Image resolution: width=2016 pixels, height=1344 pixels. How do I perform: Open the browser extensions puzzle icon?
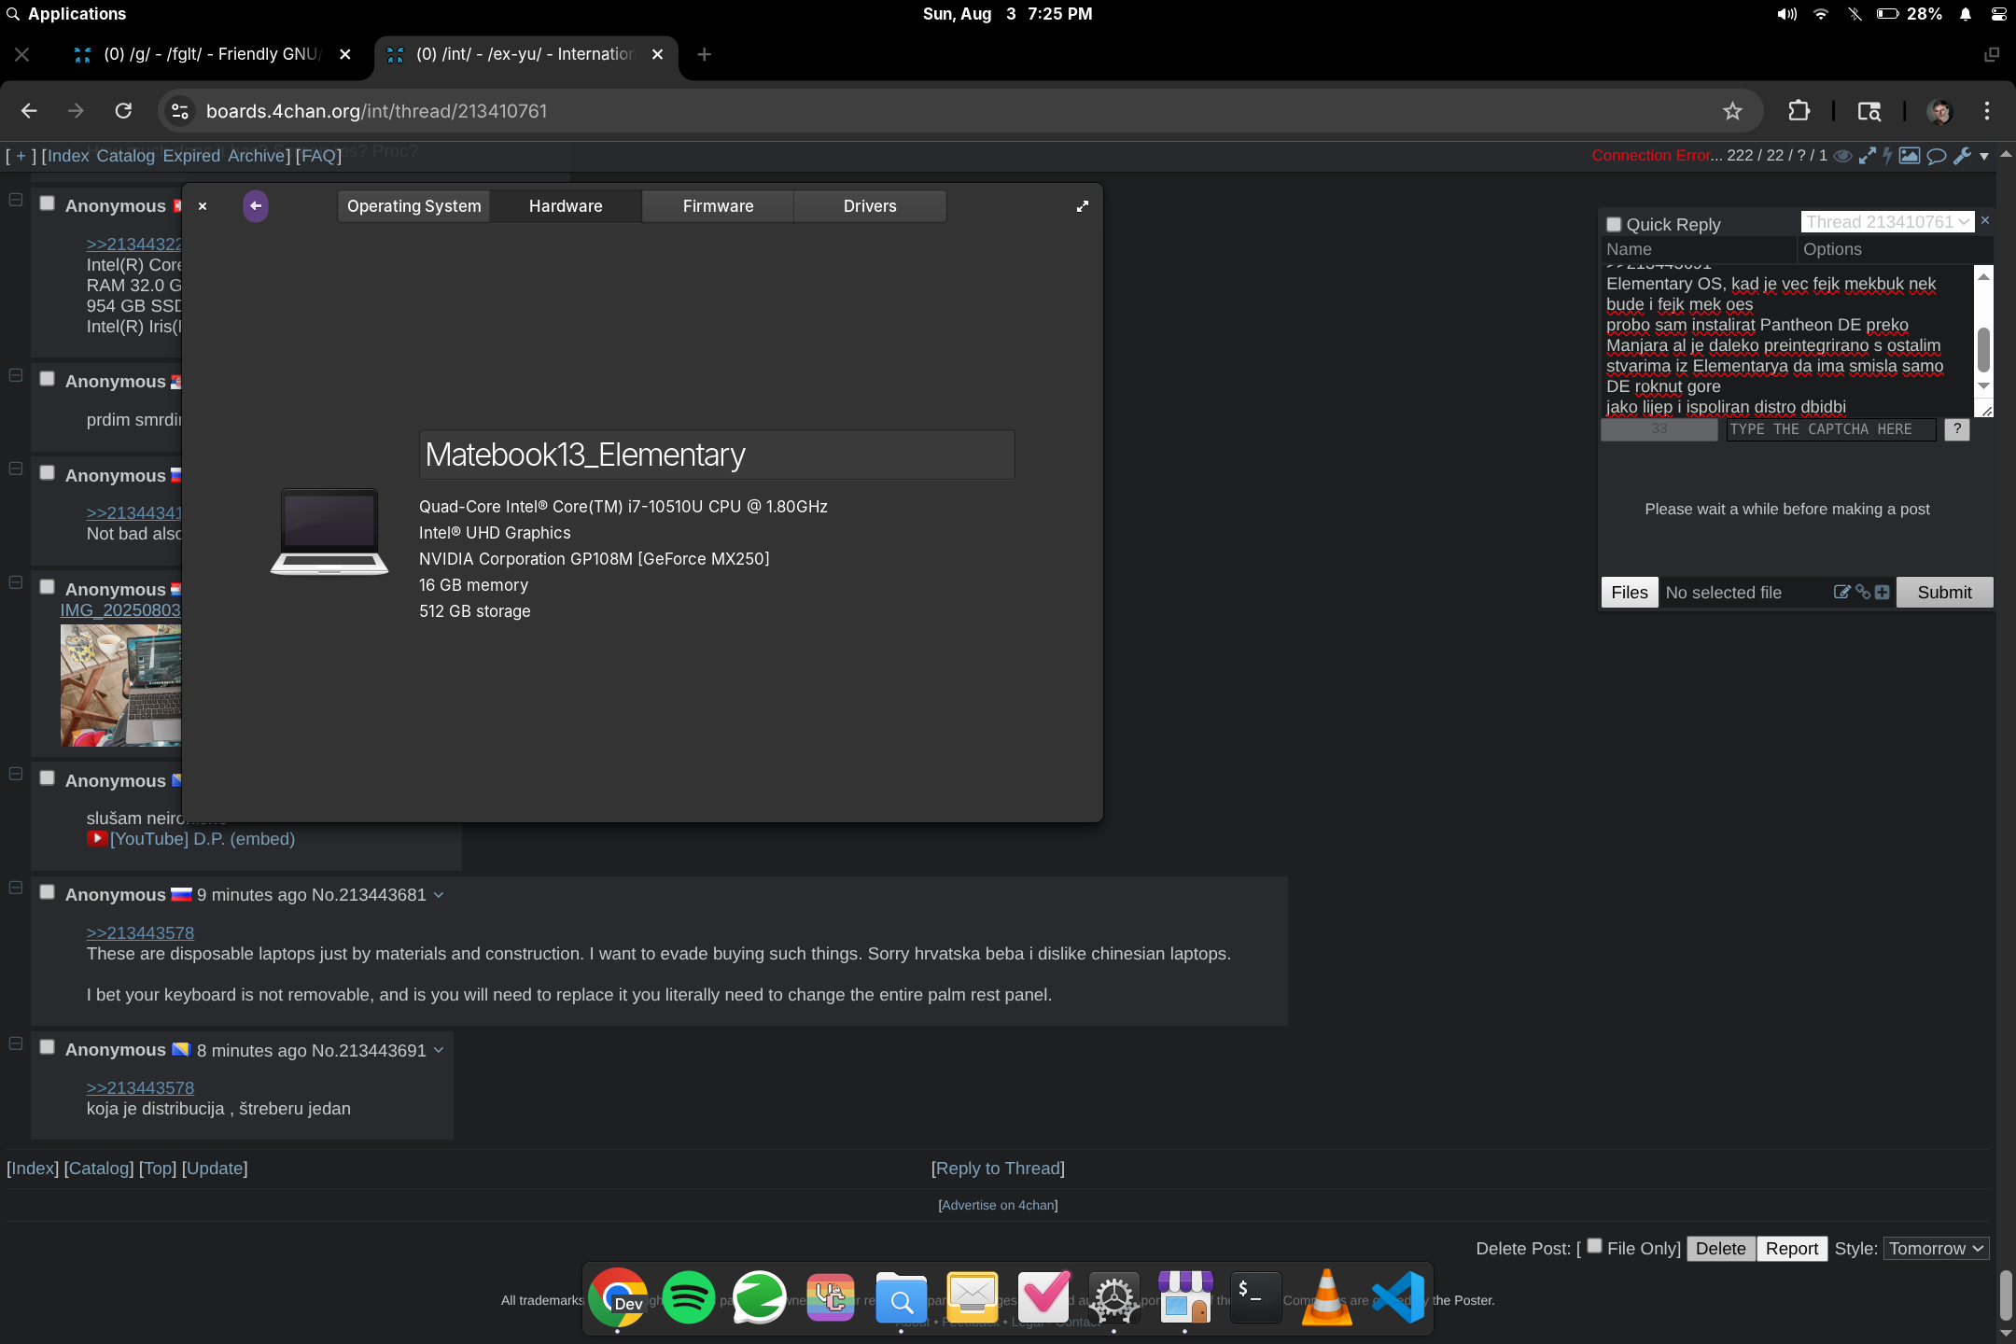1799,111
